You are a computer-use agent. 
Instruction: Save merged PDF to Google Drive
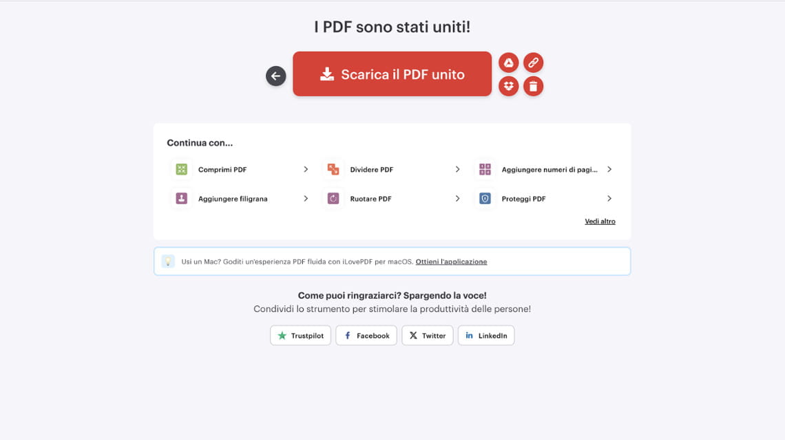[508, 63]
